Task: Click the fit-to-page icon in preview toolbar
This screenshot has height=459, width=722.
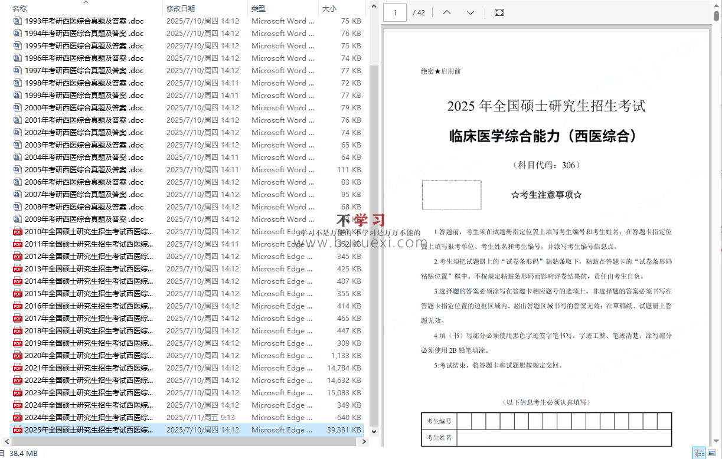Action: pos(499,12)
